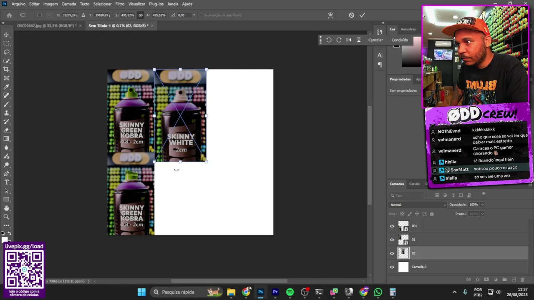Open the Opacidade slider dropdown arrow

[x=482, y=205]
